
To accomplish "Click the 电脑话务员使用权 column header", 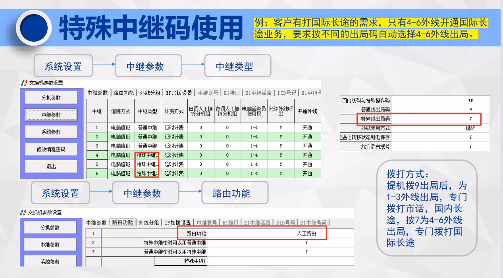I will 254,111.
